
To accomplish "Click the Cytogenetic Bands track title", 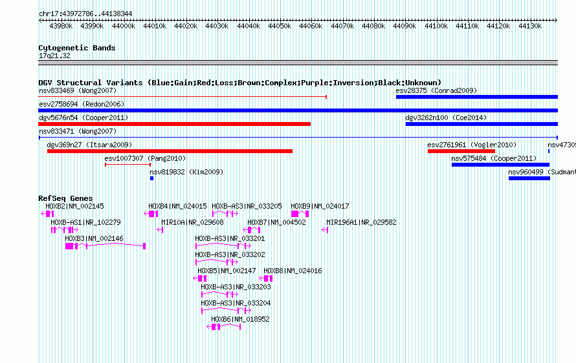I will [x=77, y=48].
